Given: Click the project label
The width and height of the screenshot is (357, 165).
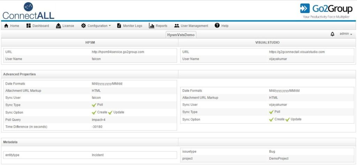Looking at the screenshot, I should click(187, 158).
